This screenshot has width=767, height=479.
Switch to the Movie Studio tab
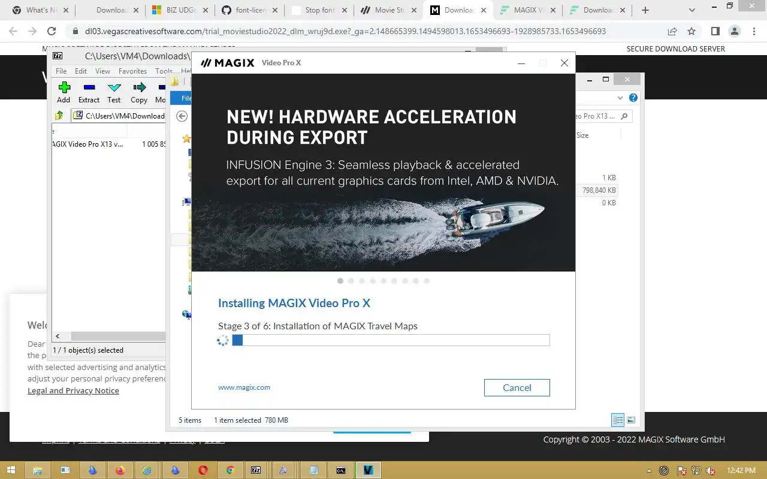click(388, 10)
